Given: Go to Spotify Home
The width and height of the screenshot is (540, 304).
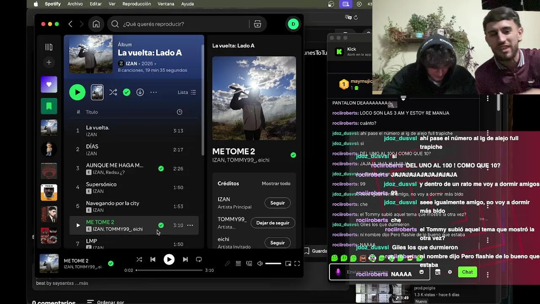Looking at the screenshot, I should click(x=96, y=24).
